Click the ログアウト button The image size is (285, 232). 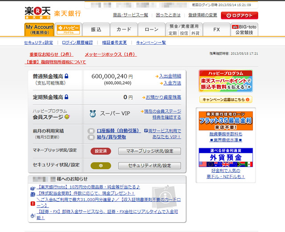240,16
